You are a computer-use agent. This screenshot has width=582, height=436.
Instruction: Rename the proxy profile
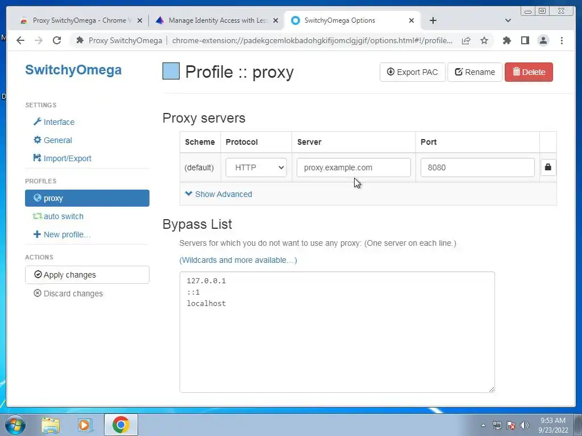pyautogui.click(x=475, y=72)
